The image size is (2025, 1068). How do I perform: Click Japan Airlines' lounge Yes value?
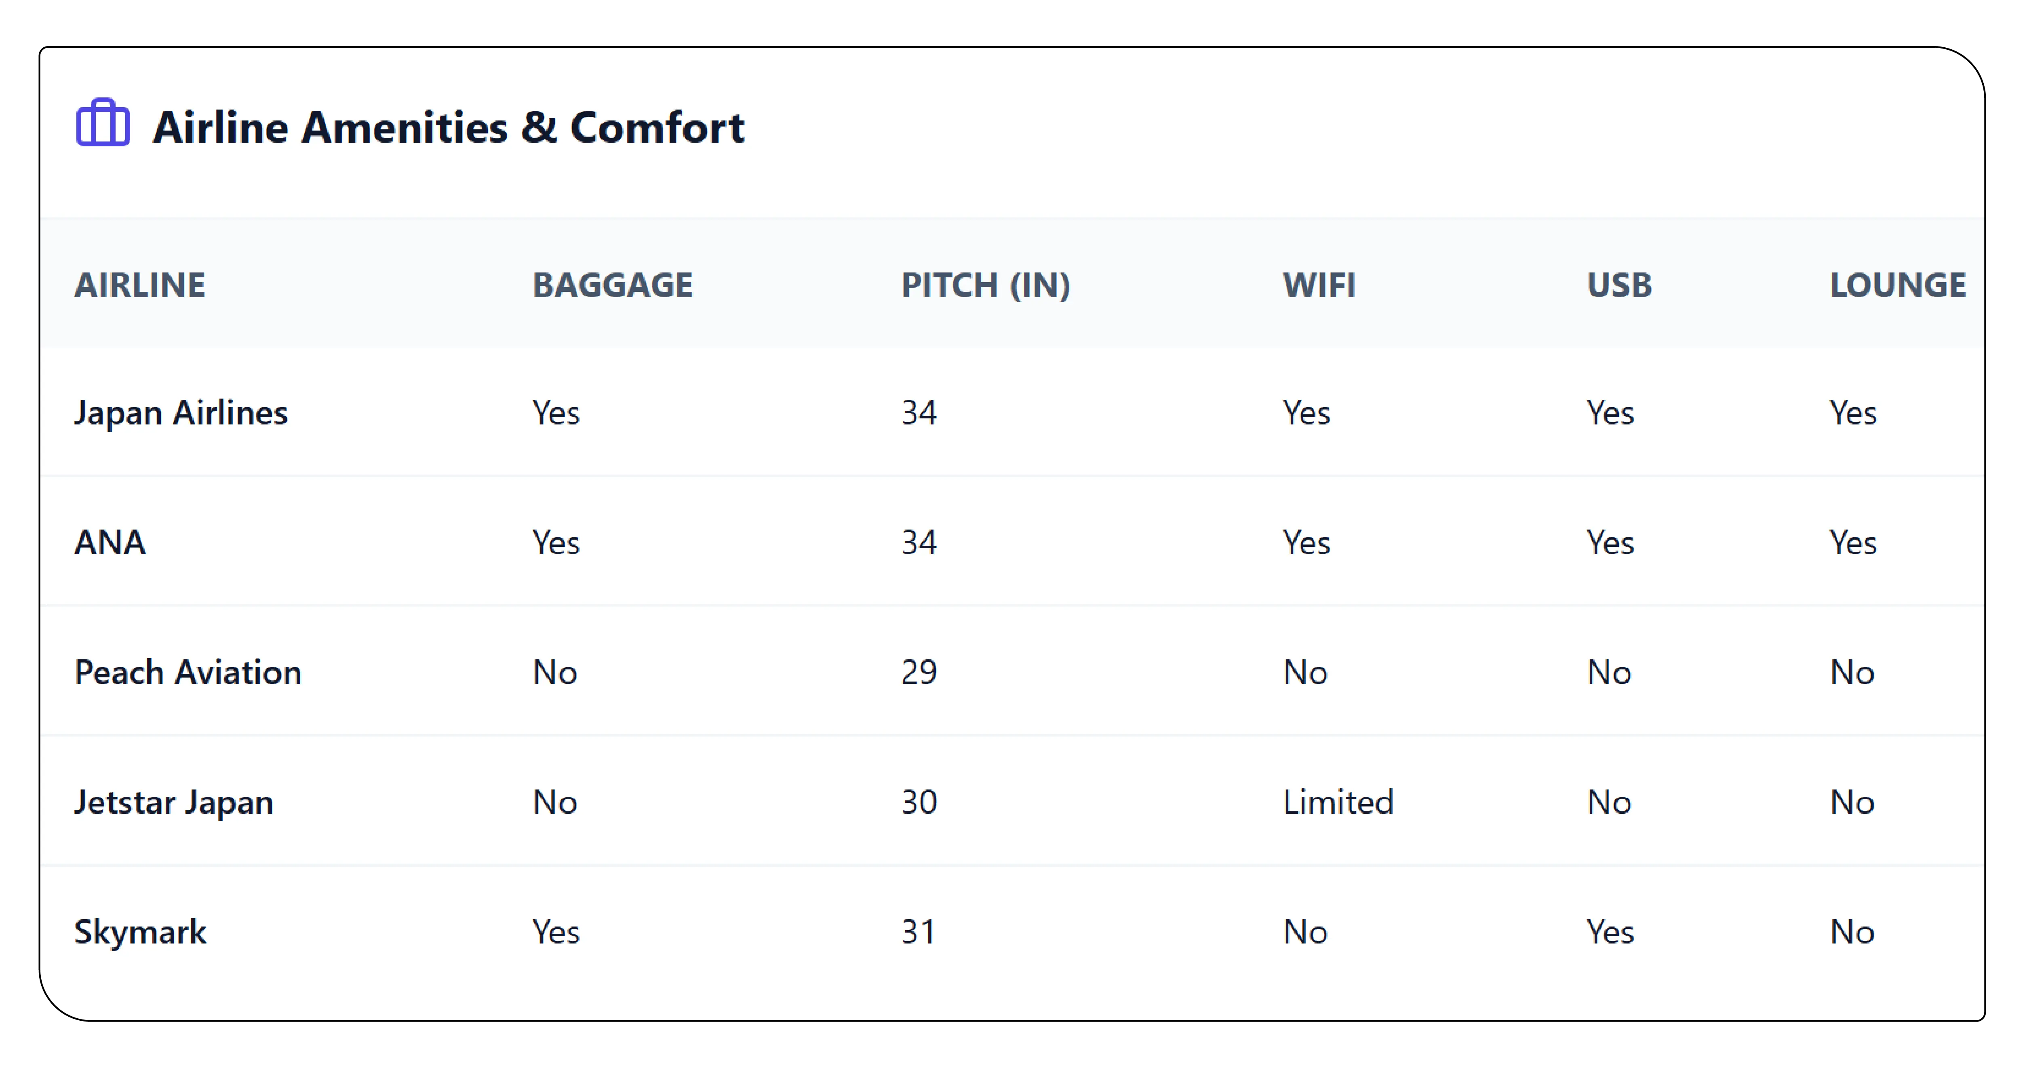click(1853, 413)
